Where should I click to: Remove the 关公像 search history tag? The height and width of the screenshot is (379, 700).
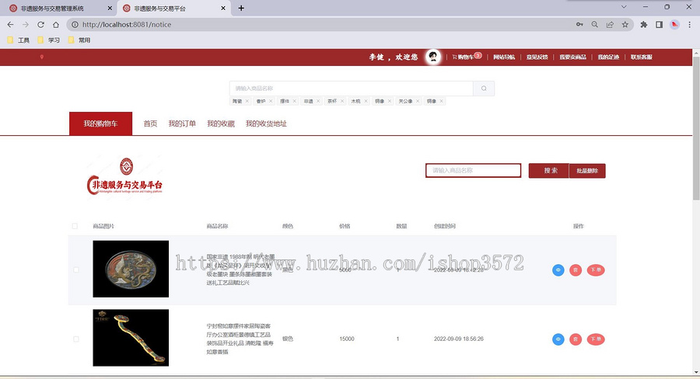418,101
